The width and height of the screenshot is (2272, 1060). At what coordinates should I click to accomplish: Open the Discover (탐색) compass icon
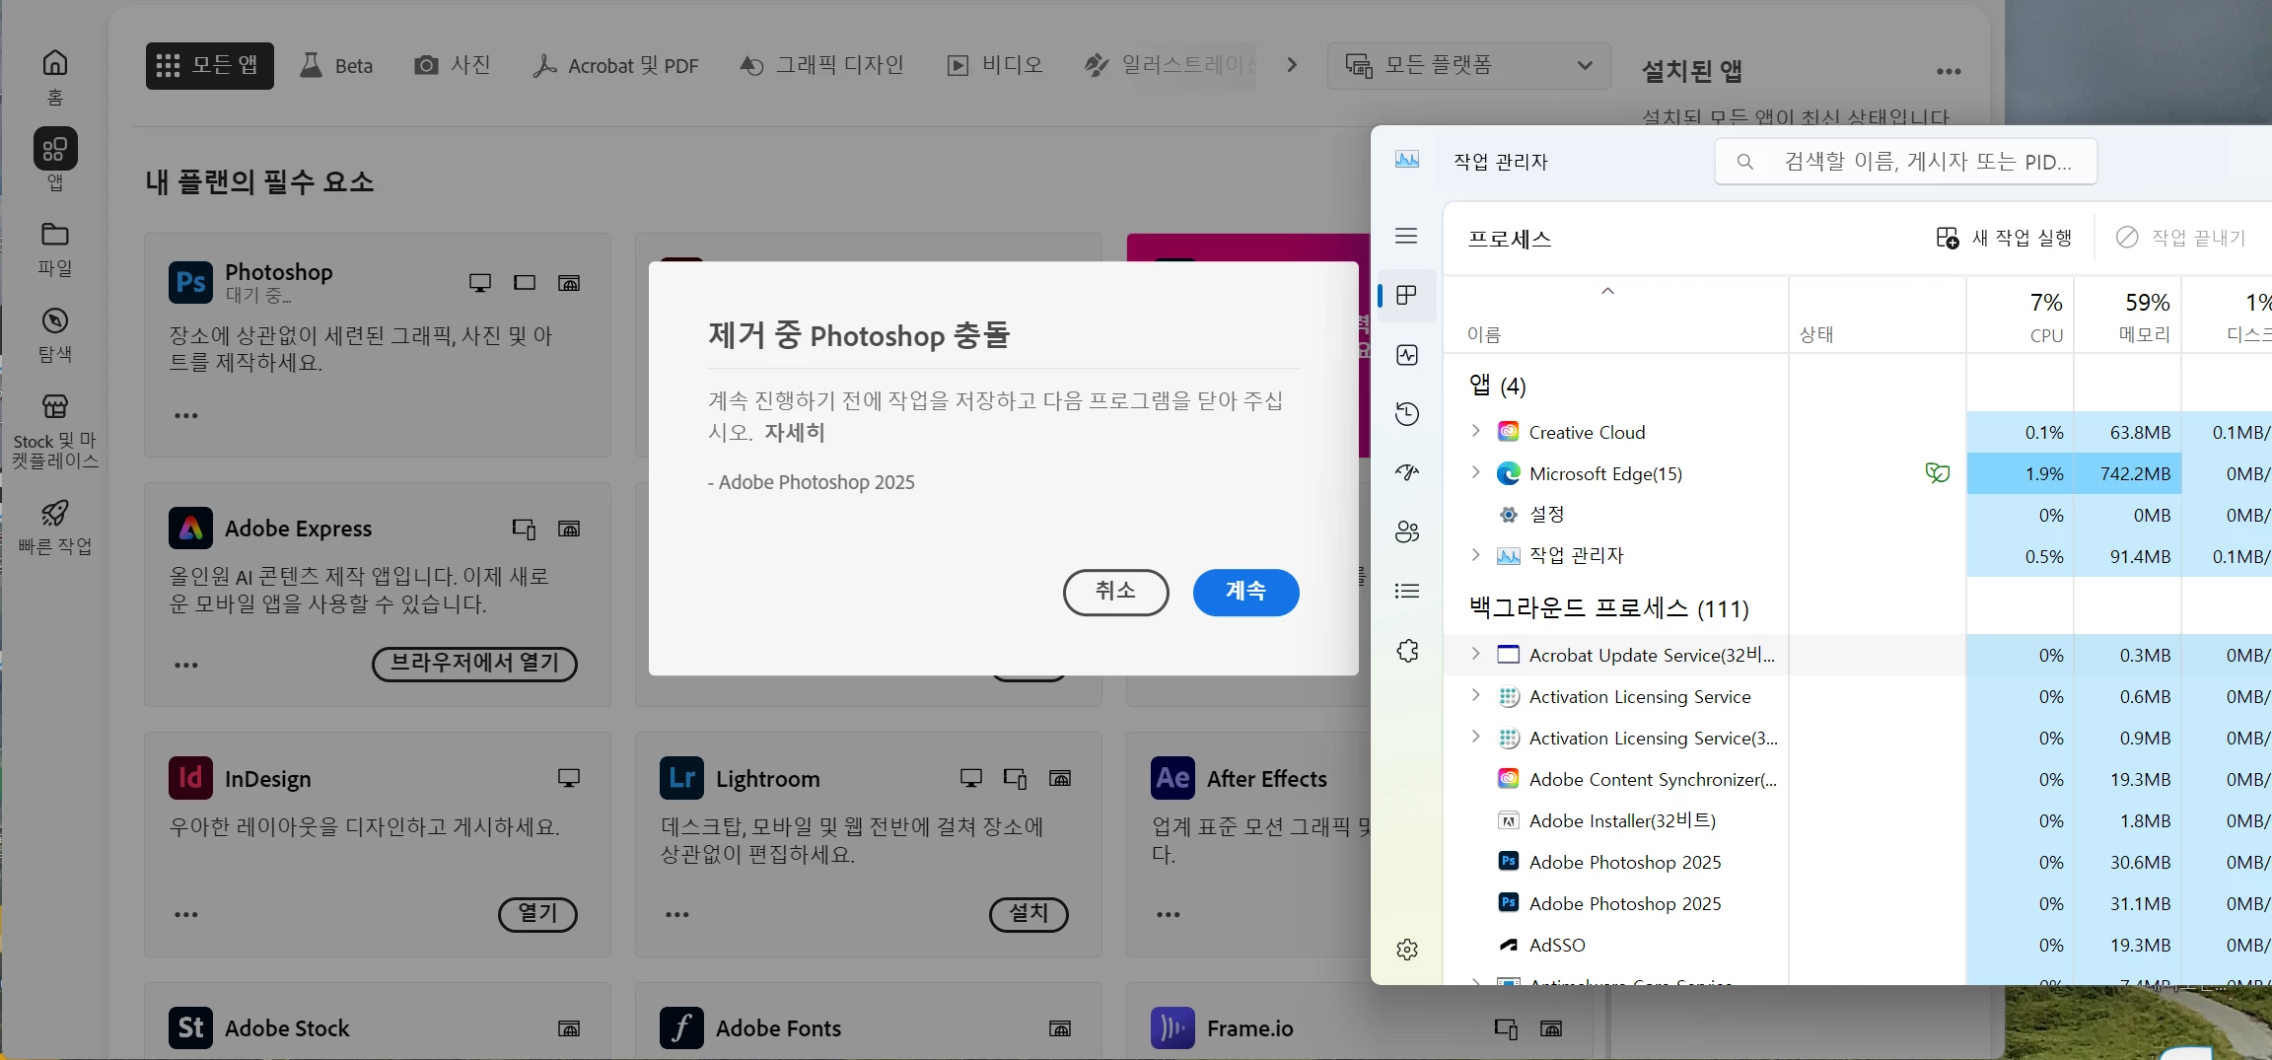tap(55, 320)
